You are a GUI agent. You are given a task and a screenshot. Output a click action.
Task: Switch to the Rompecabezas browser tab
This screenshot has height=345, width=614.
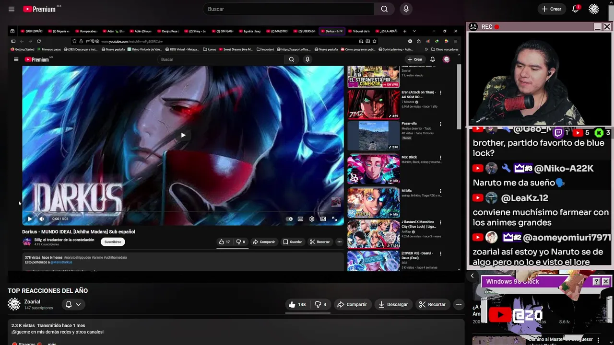87,31
